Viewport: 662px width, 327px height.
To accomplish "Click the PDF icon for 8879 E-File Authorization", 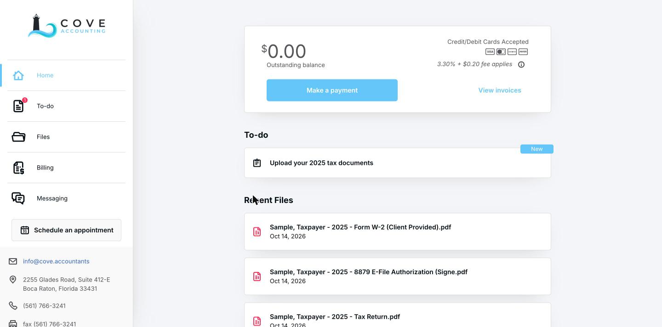I will click(x=257, y=276).
